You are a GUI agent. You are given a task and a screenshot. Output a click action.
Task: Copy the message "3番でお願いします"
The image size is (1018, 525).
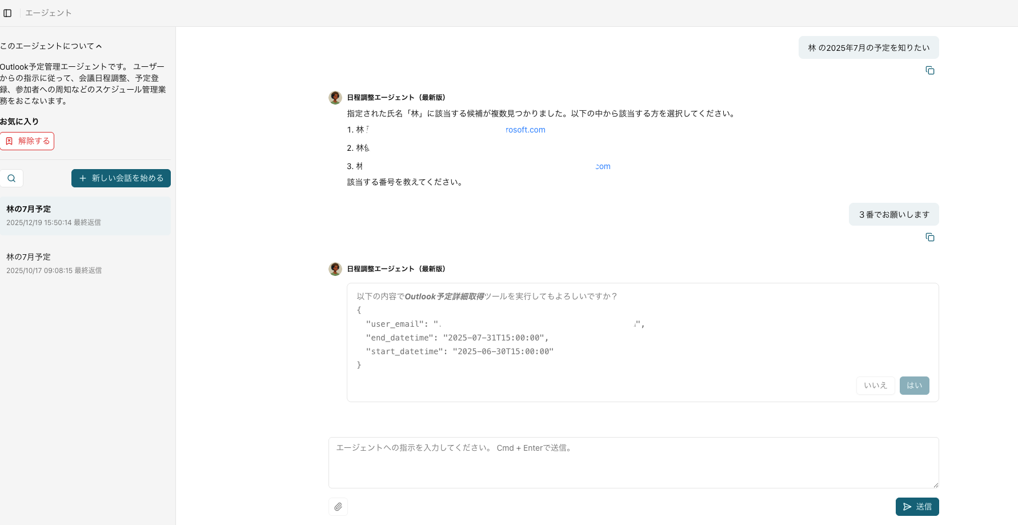click(x=929, y=237)
